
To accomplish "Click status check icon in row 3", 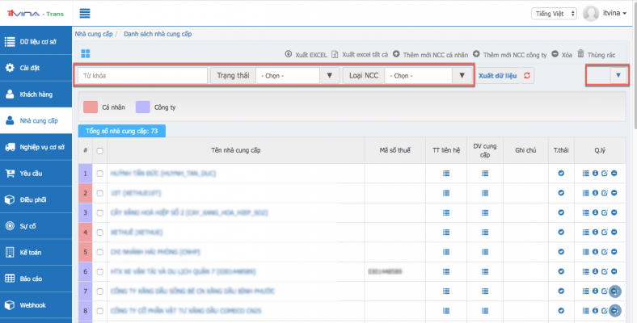I will (x=562, y=212).
